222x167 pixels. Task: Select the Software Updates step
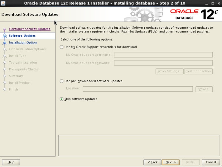[x=22, y=36]
